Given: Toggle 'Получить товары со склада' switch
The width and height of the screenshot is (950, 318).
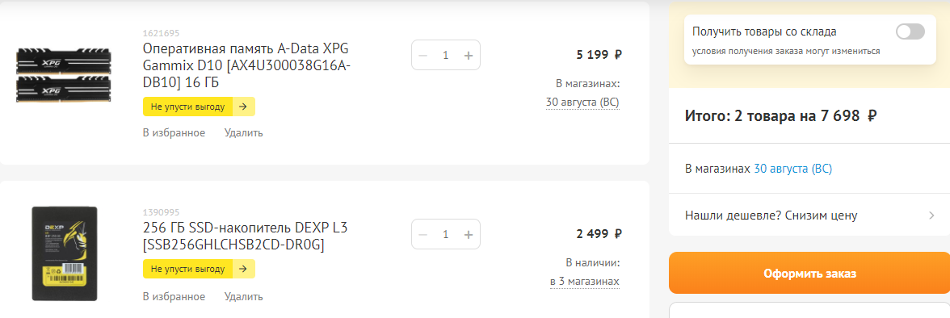Looking at the screenshot, I should (910, 32).
